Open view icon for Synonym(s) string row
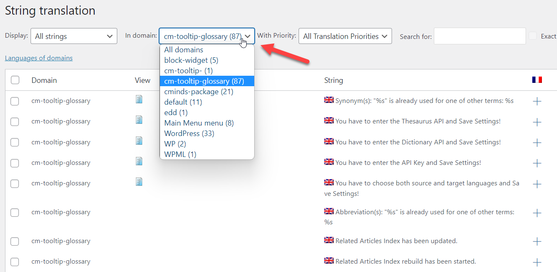557x272 pixels. (139, 99)
